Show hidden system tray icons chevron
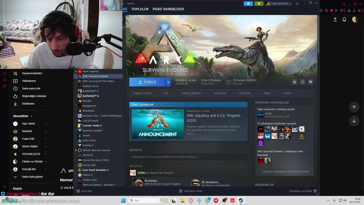 tap(329, 200)
